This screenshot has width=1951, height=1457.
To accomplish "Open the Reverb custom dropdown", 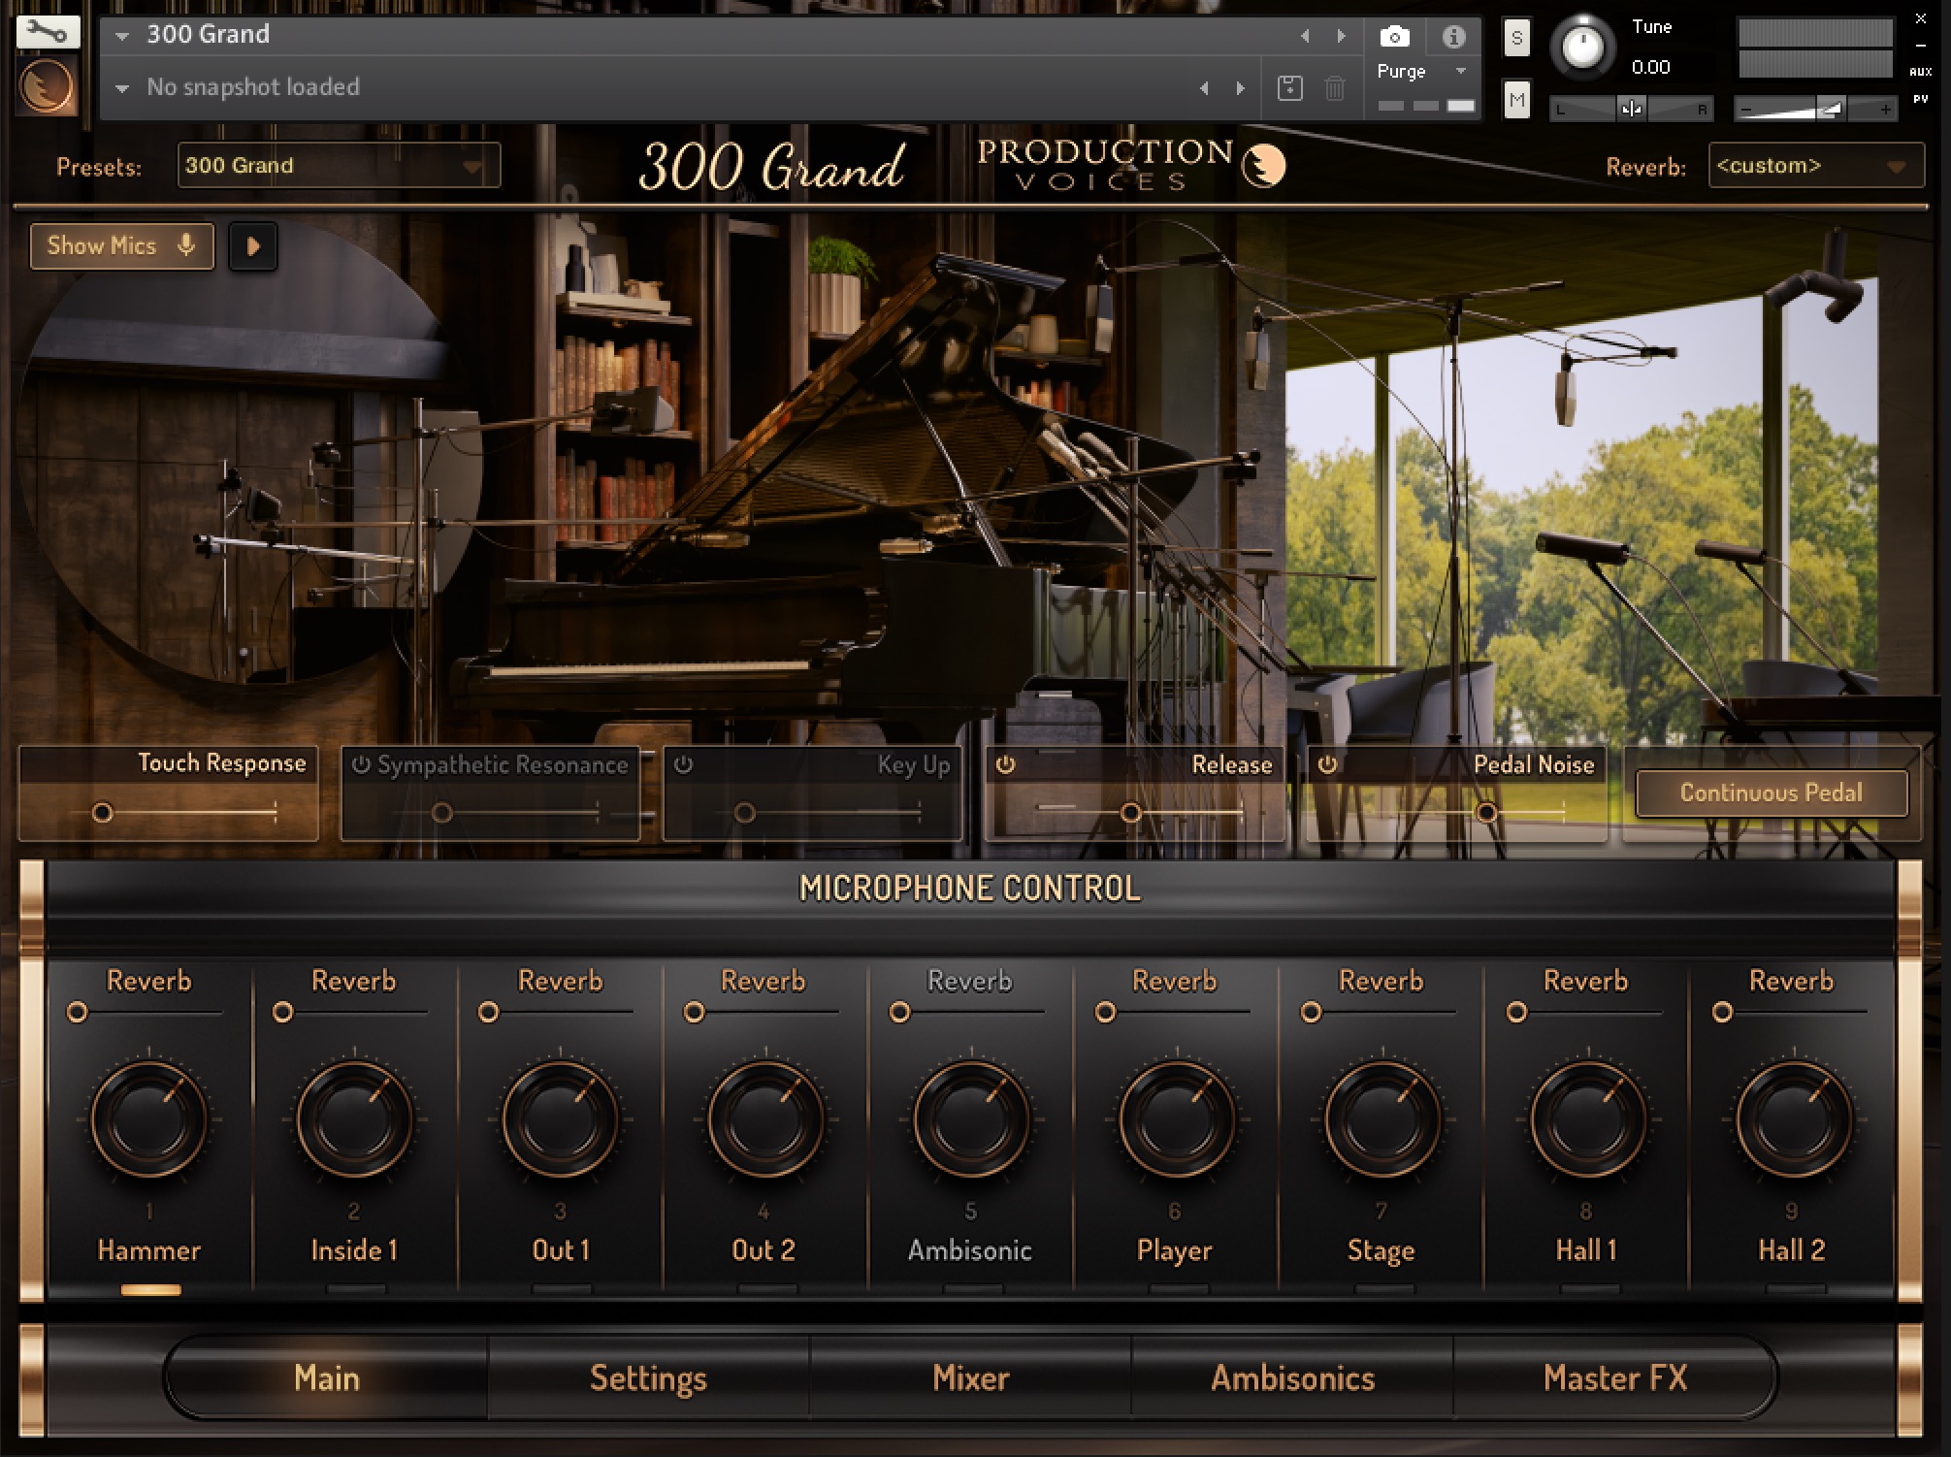I will 1815,166.
